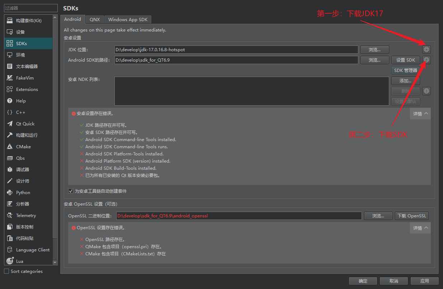Open the FakeVim category icon

coord(10,78)
